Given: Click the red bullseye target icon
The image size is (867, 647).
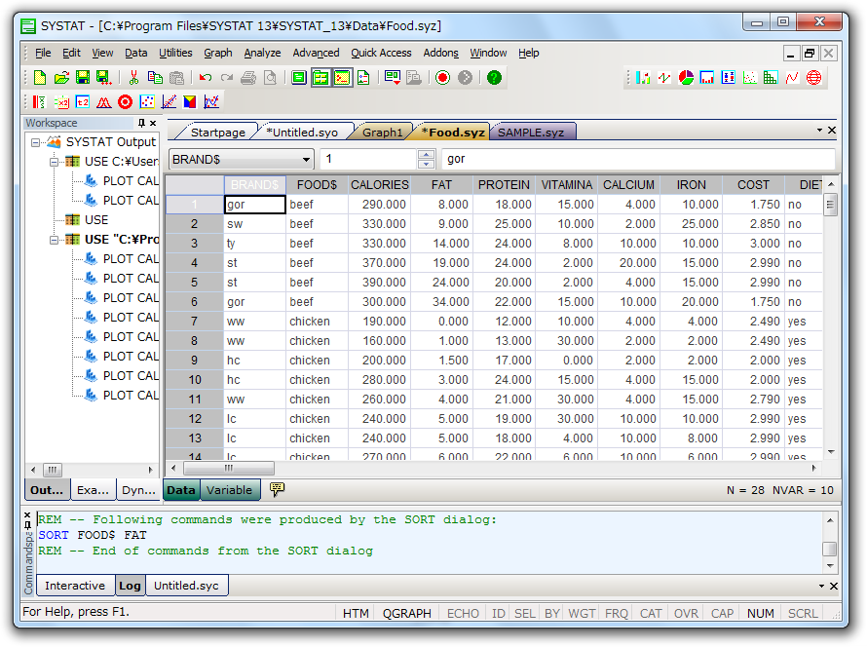Looking at the screenshot, I should (x=126, y=101).
